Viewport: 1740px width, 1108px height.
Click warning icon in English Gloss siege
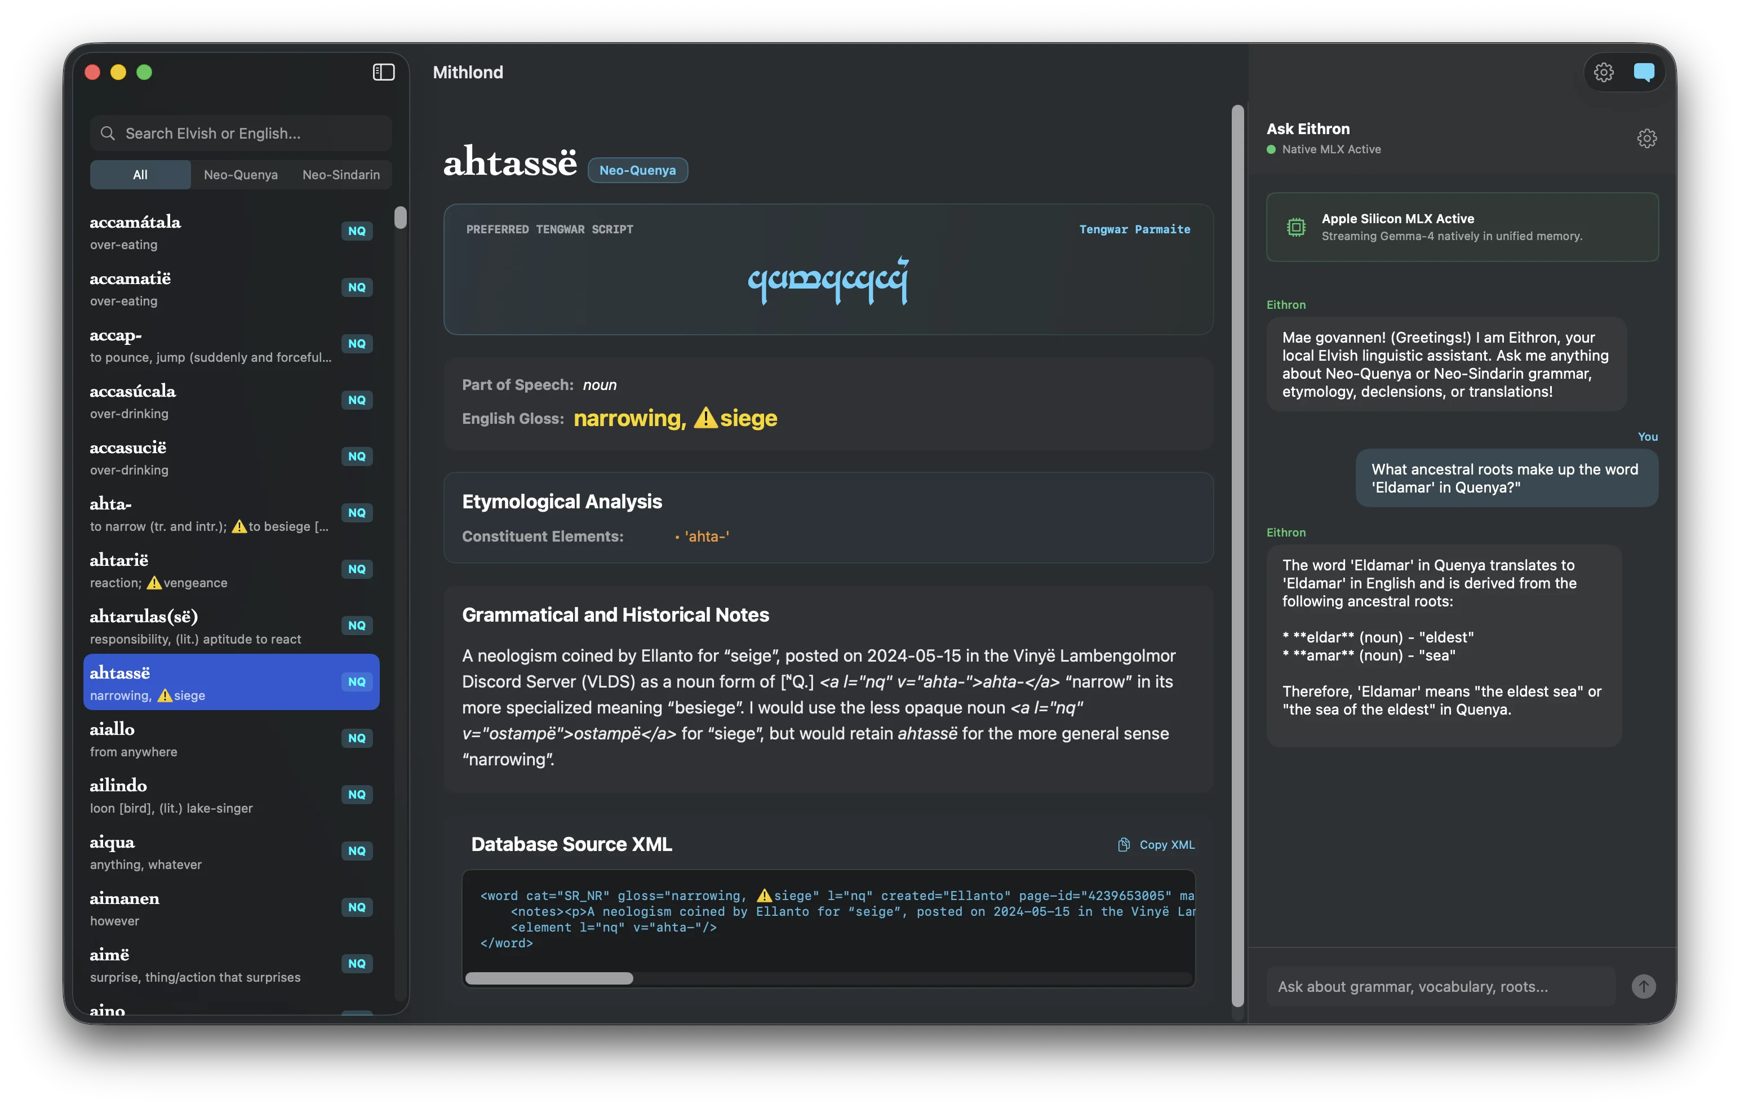click(705, 418)
